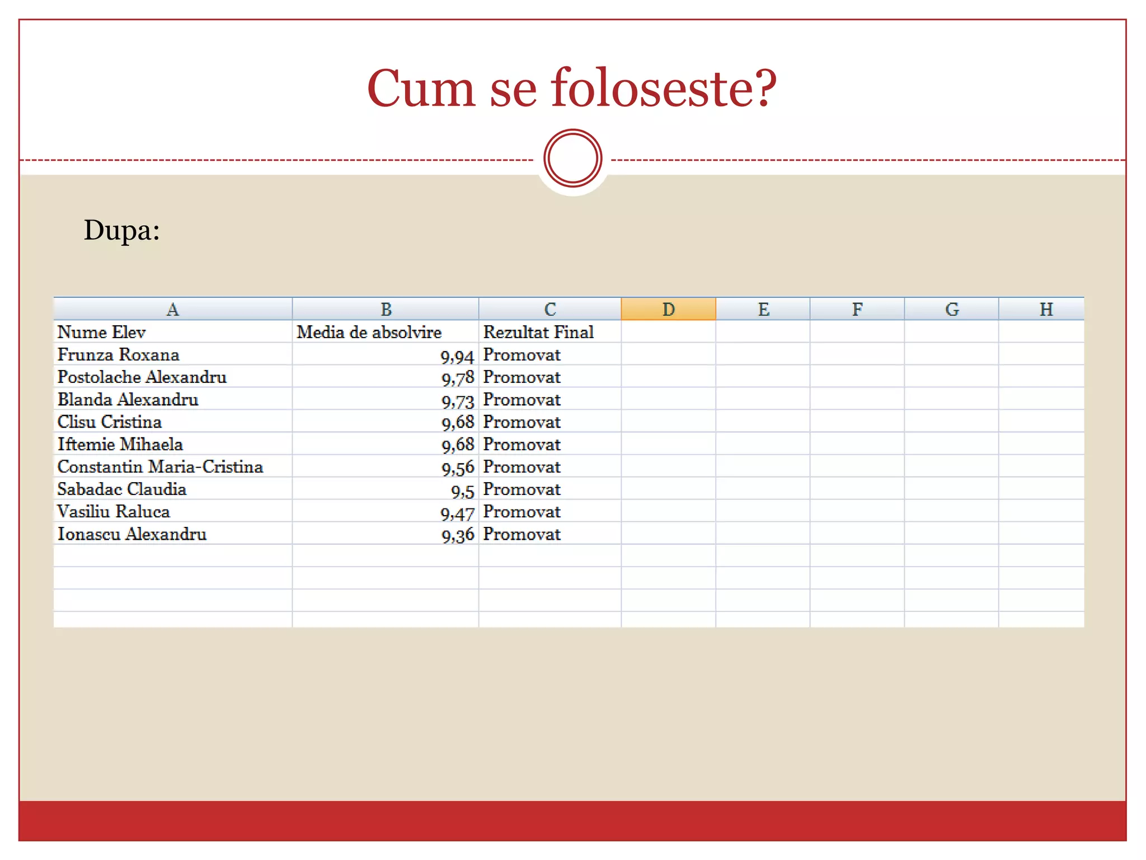Select grade cell 9,94

click(x=457, y=355)
